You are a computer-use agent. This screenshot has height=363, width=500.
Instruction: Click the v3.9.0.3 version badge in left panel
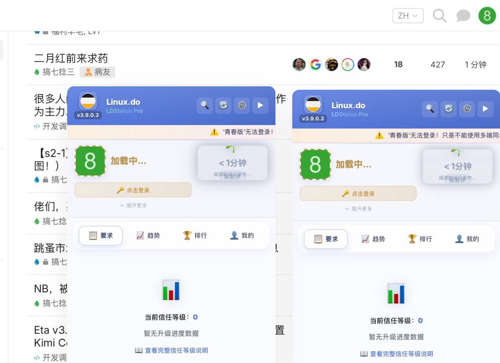(88, 115)
